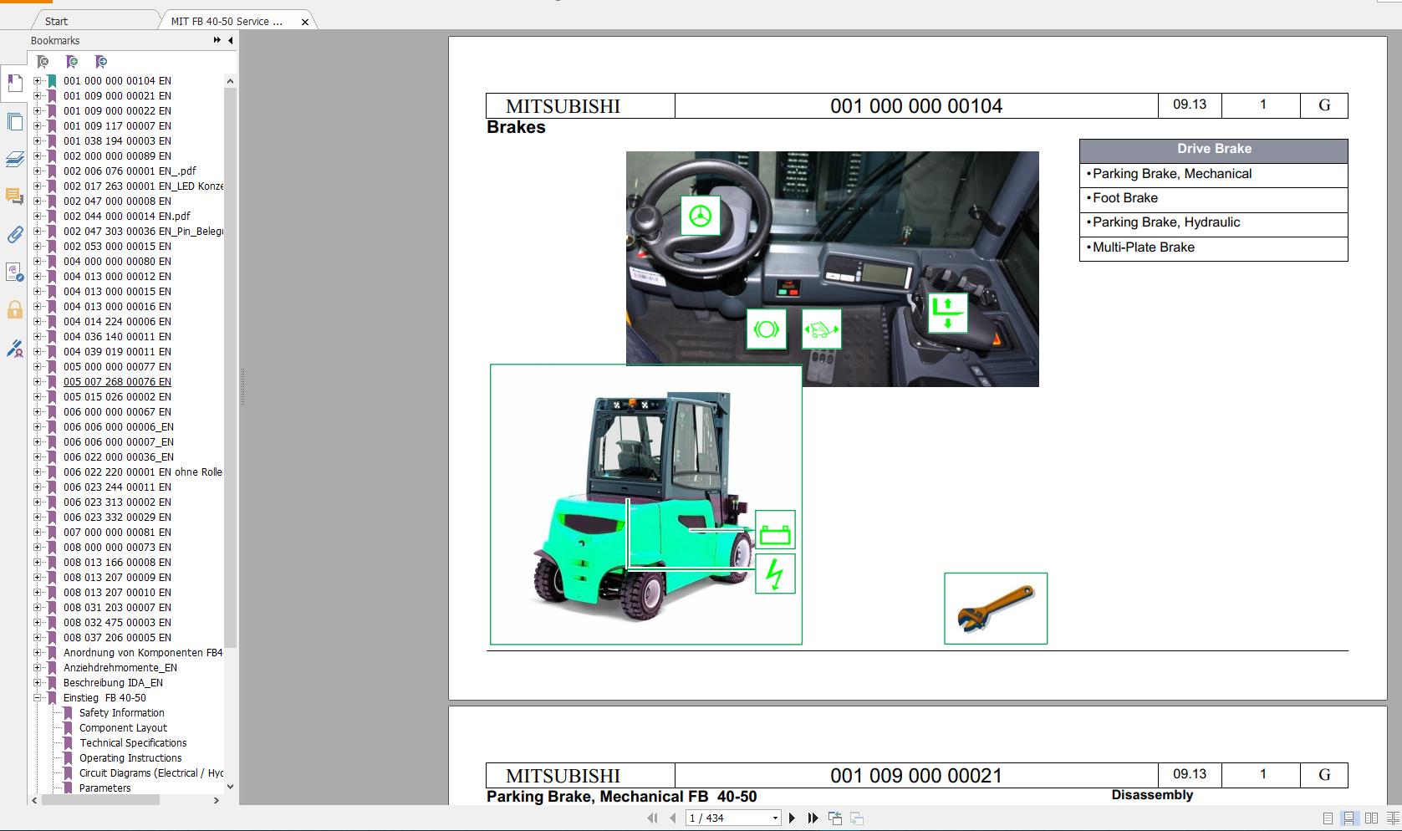The height and width of the screenshot is (831, 1402).
Task: Expand bookmark 001 009 000 00021 EN
Action: click(x=37, y=96)
